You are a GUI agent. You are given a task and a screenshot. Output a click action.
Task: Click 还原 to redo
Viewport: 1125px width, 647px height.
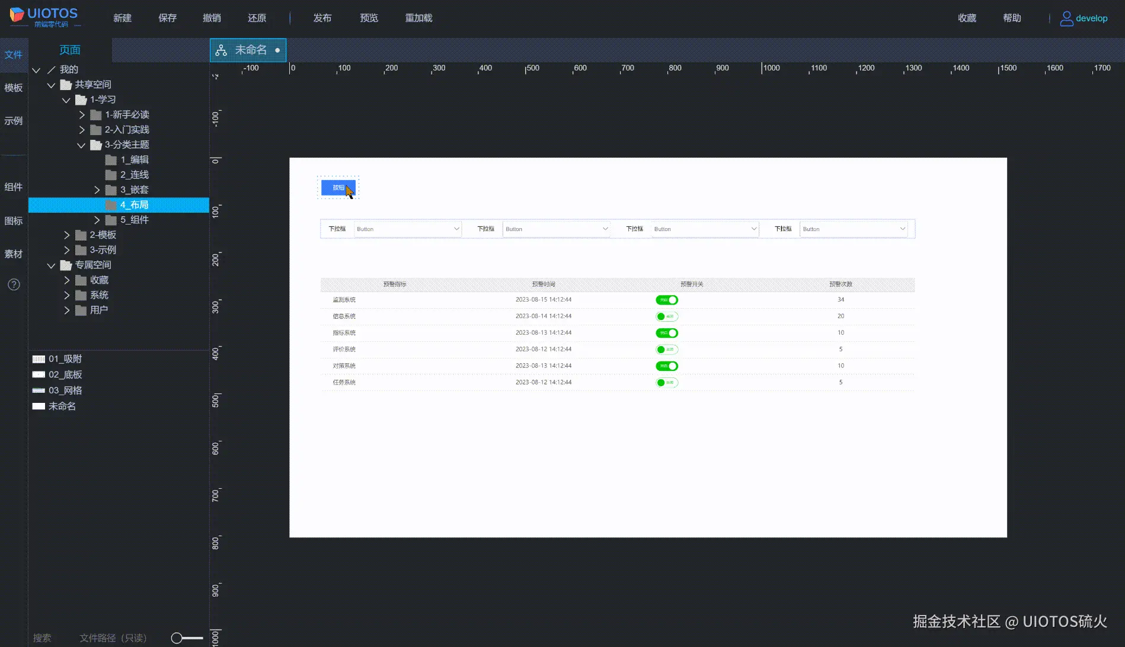257,18
